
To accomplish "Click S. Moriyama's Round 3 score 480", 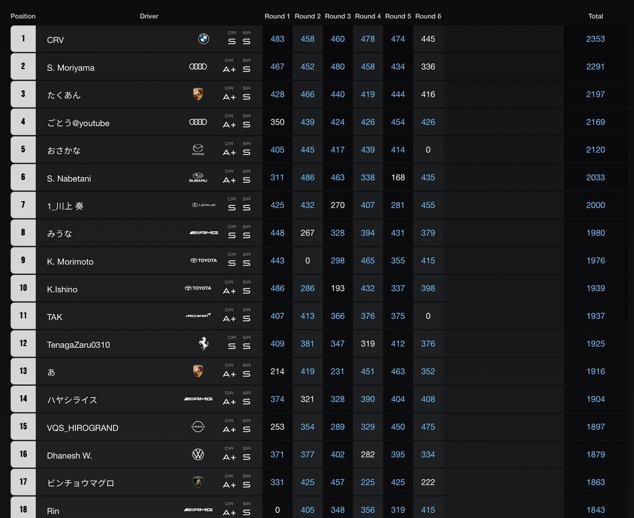I will click(x=338, y=67).
